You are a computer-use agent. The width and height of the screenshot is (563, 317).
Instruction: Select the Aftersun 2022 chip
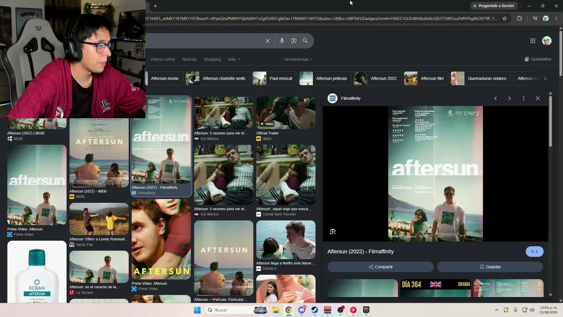[377, 78]
